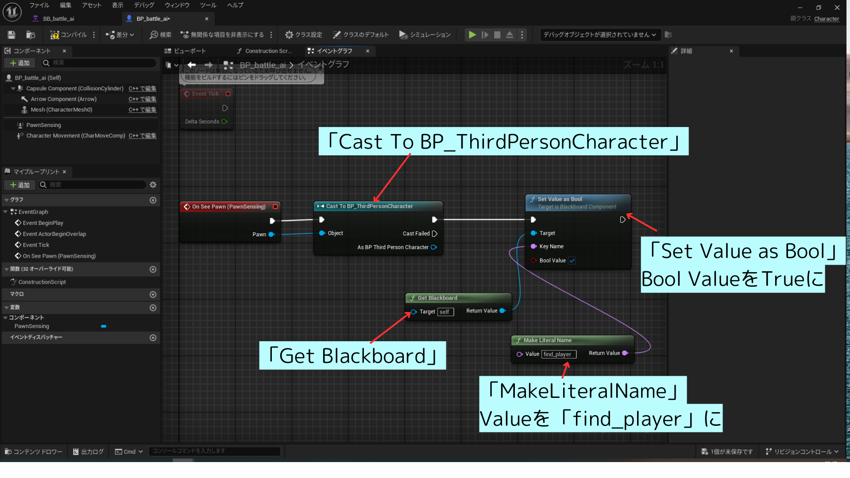Open the debug object selection dropdown

click(x=600, y=35)
